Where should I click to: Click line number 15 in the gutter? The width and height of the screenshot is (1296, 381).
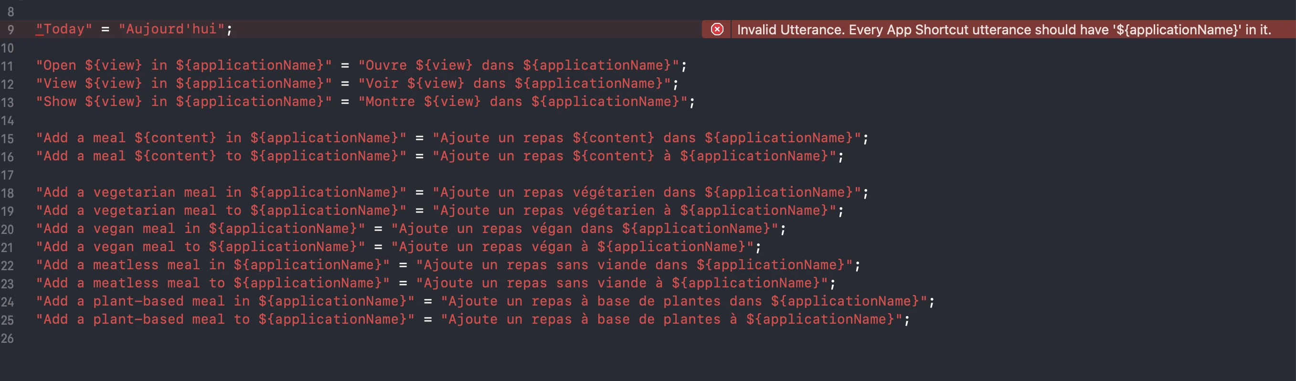7,138
